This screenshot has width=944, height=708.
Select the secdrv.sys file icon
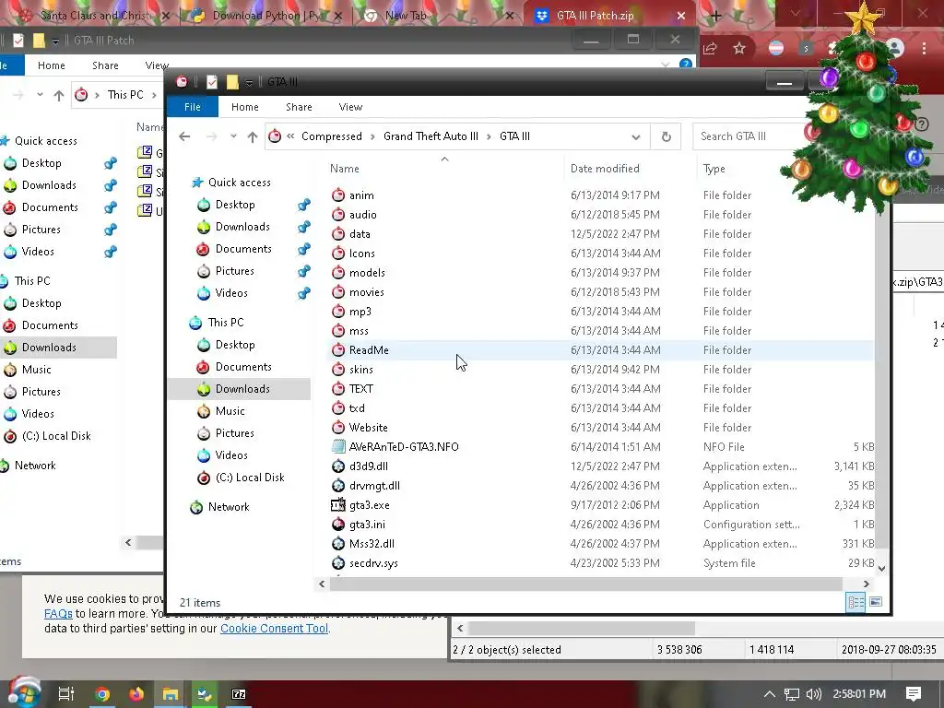338,563
